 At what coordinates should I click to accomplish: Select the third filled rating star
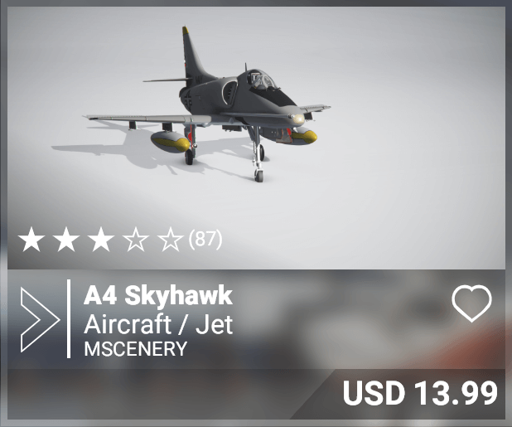pyautogui.click(x=101, y=240)
